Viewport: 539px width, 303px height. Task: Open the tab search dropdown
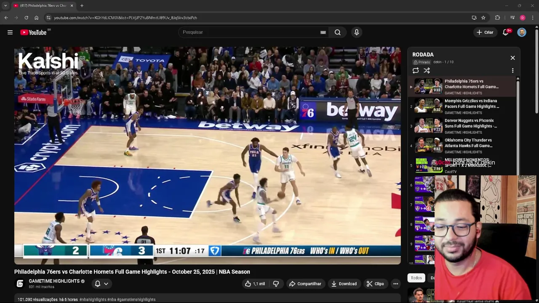[5, 5]
